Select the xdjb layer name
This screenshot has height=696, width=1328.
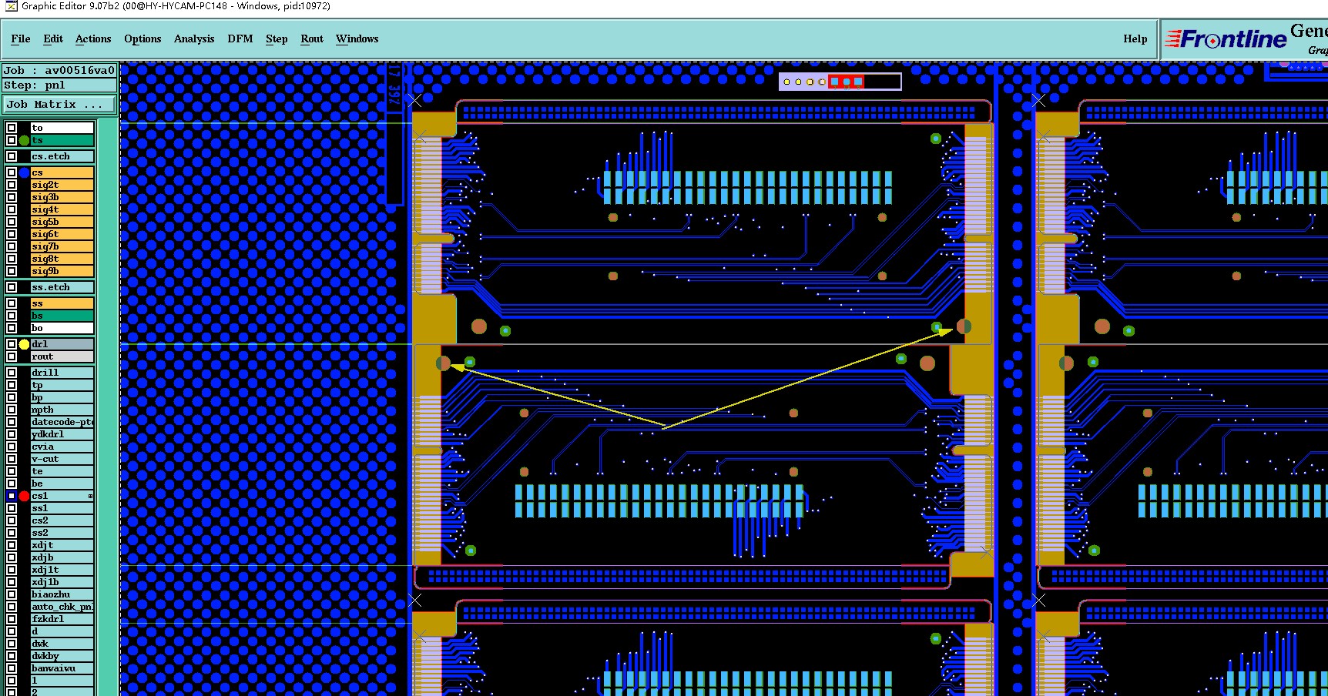[62, 557]
